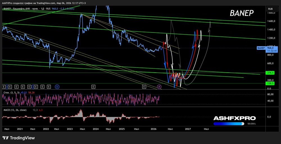Image resolution: width=281 pixels, height=144 pixels.
Task: Click the Стох. (3, 5, 3) indicator legend
Action: point(12,92)
